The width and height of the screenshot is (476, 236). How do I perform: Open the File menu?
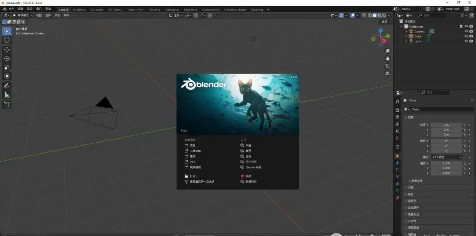(11, 9)
